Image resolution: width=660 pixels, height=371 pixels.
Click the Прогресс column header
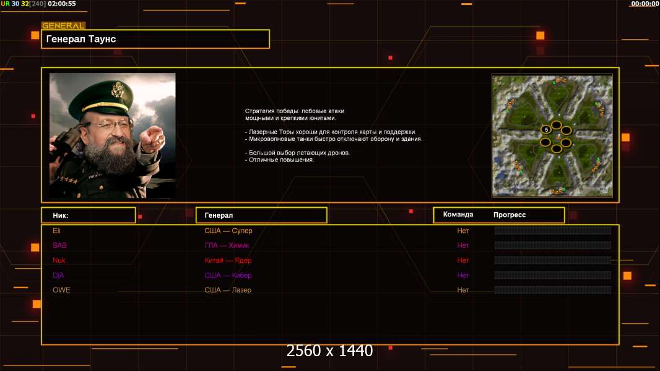tap(510, 215)
